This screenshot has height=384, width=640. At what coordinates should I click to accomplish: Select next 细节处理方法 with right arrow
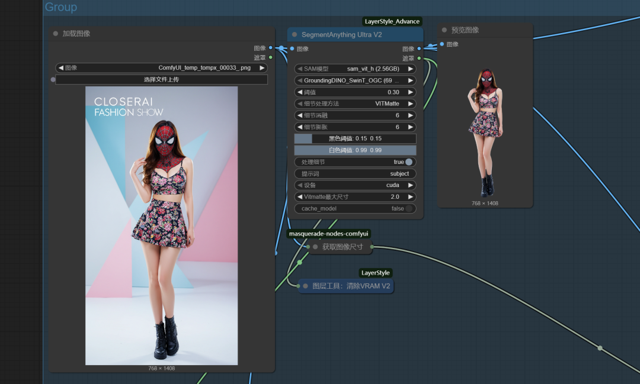pos(411,104)
